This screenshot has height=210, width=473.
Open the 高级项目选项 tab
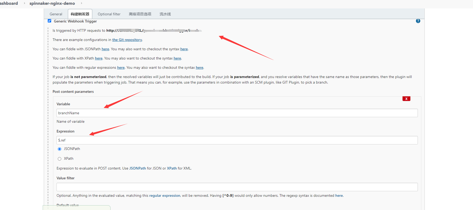[140, 14]
